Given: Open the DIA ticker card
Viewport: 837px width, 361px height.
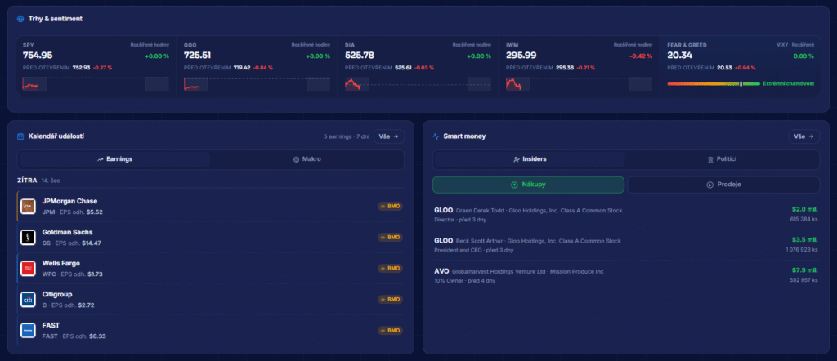Looking at the screenshot, I should click(x=418, y=65).
